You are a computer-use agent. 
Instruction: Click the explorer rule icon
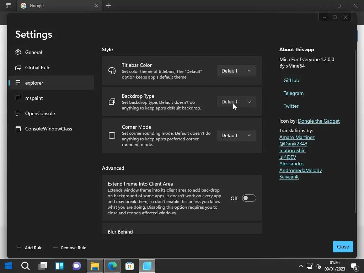click(18, 82)
